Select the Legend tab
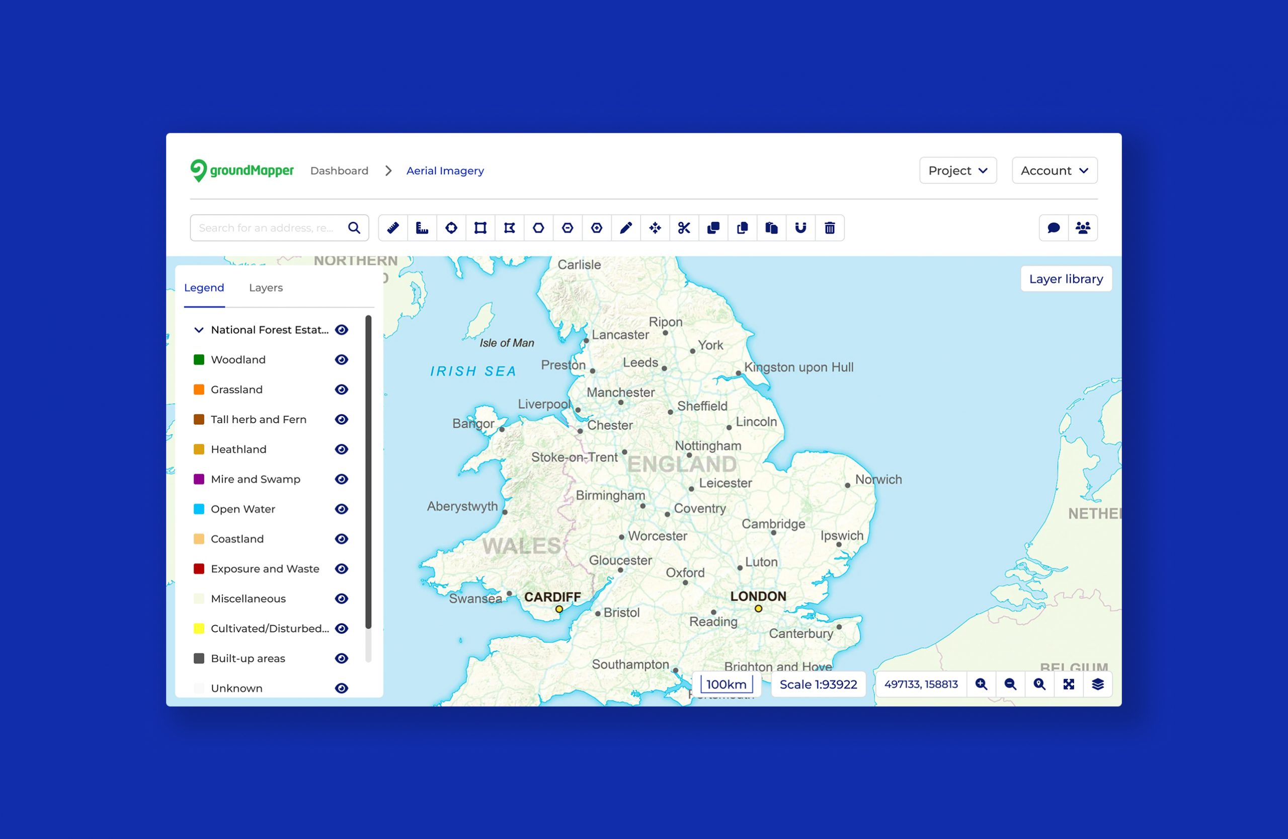The height and width of the screenshot is (839, 1288). pyautogui.click(x=204, y=288)
